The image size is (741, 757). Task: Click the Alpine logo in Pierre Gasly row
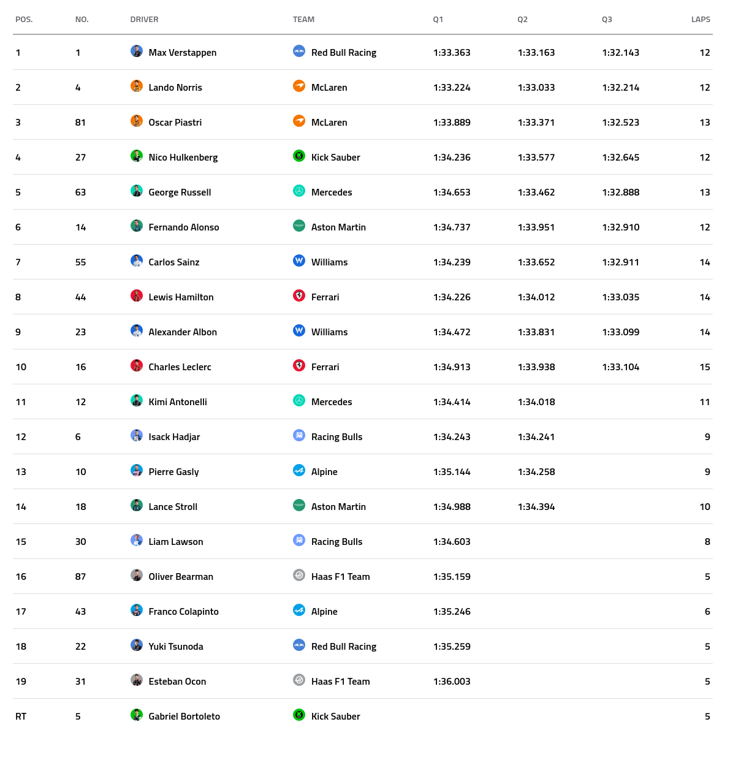coord(299,471)
